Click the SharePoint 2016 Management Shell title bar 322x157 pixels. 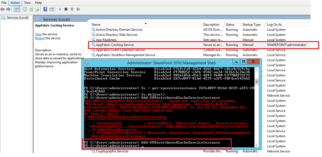coord(171,63)
